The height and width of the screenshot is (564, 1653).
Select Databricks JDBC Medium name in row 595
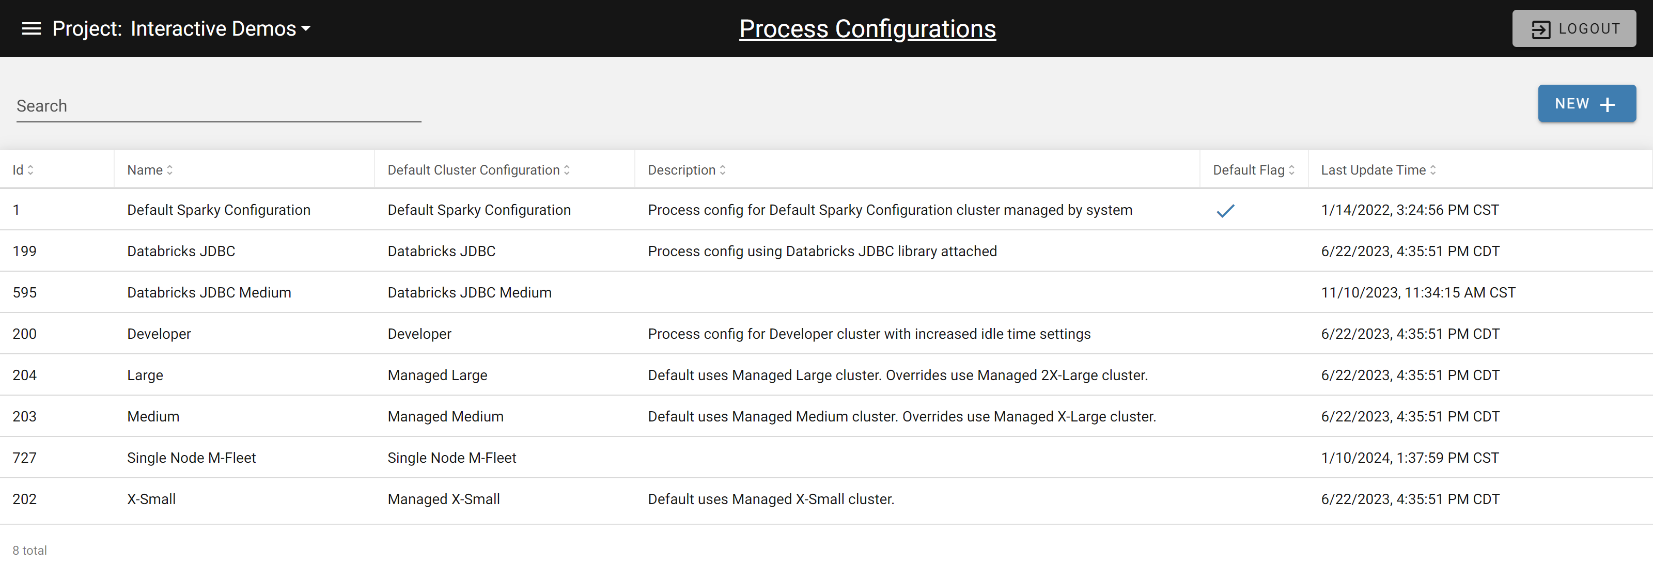tap(209, 292)
